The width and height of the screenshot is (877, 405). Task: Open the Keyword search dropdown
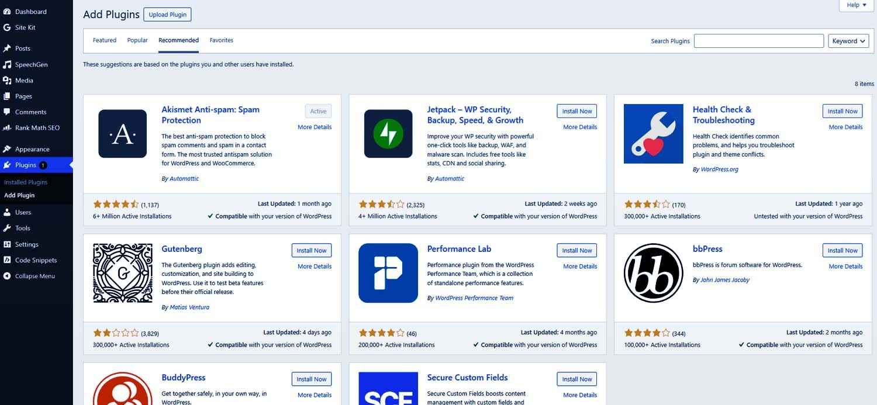click(848, 41)
